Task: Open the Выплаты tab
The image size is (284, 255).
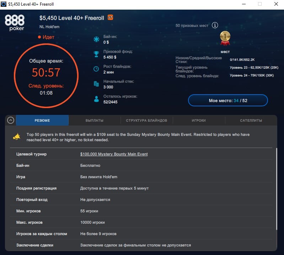Action: click(x=95, y=120)
